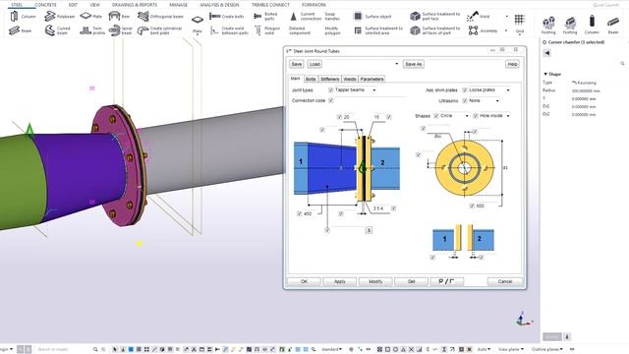Click the Modify button
The image size is (629, 354).
(375, 282)
